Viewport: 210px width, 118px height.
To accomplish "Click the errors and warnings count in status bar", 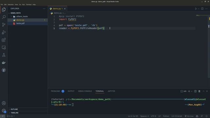I will coord(10,116).
